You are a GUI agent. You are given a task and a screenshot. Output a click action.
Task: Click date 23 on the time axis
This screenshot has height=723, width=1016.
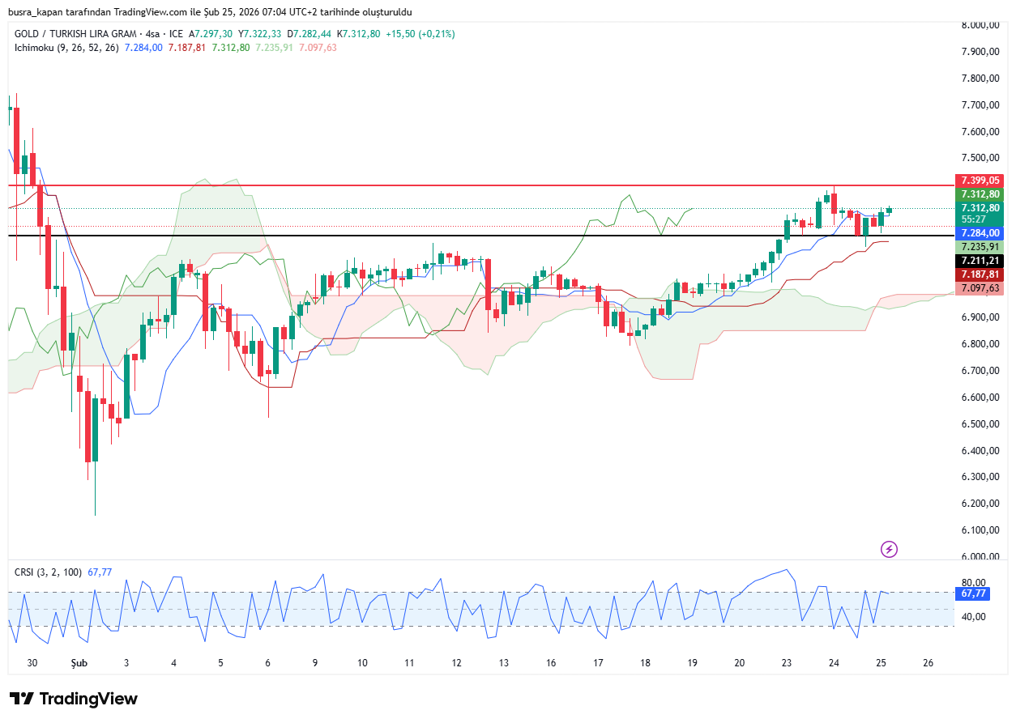click(787, 662)
